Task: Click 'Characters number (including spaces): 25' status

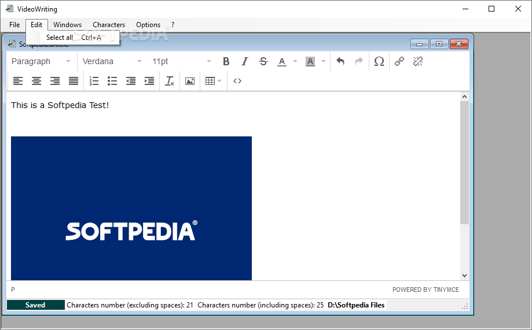Action: 261,305
